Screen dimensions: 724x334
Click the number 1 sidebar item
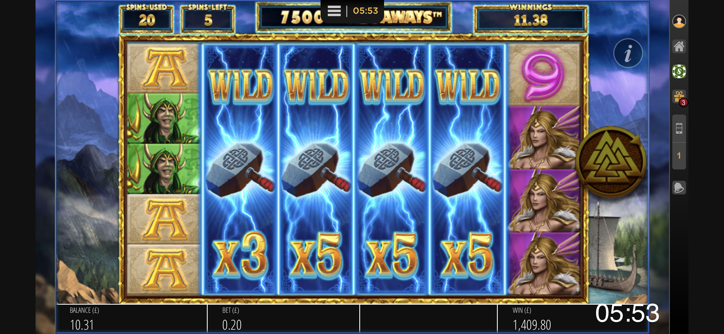coord(679,156)
